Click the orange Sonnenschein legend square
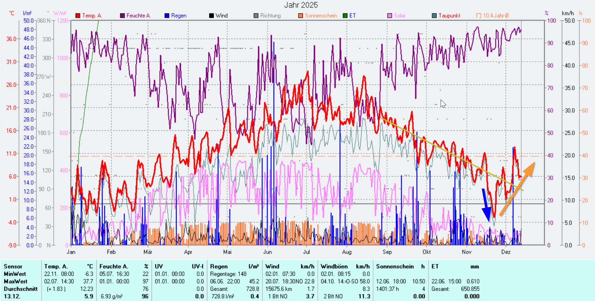Screen dimensions: 595x301 [301, 16]
